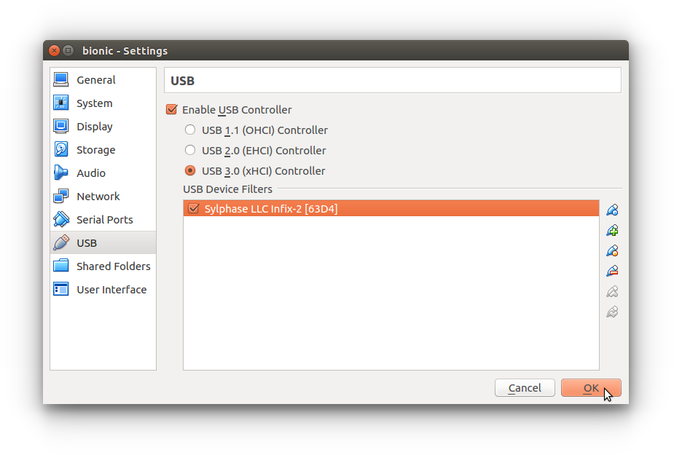
Task: Open the System settings page icon
Action: coord(61,103)
